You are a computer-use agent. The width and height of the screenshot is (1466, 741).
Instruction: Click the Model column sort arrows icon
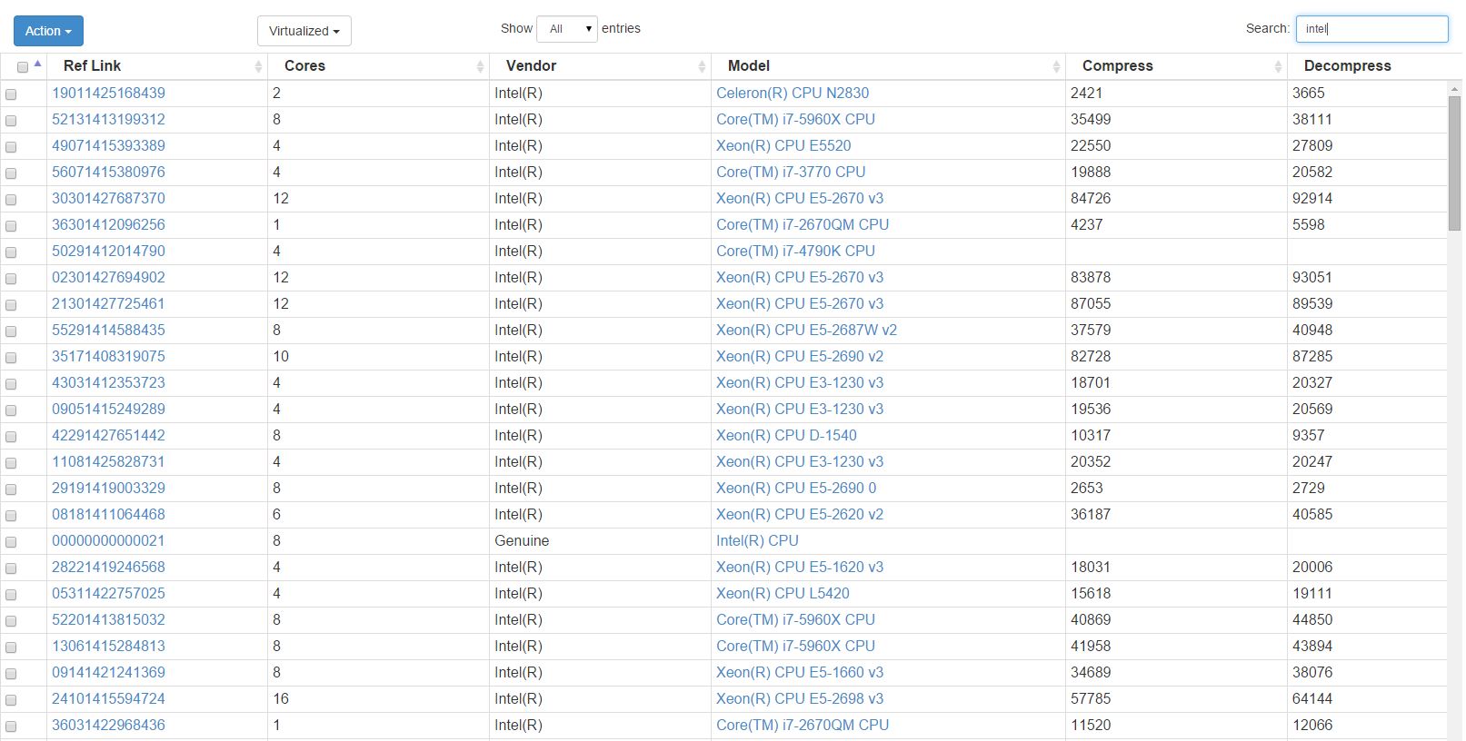(x=1056, y=66)
